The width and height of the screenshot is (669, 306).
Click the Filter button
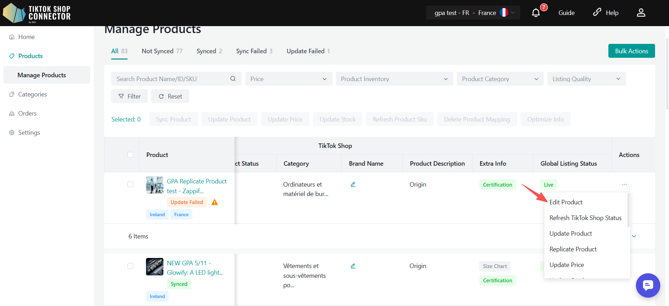point(129,96)
